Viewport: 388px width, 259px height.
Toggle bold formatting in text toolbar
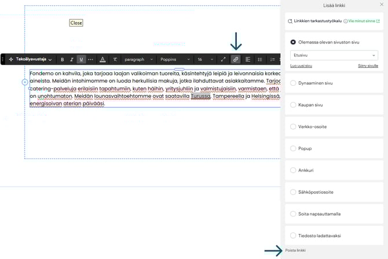pos(63,60)
